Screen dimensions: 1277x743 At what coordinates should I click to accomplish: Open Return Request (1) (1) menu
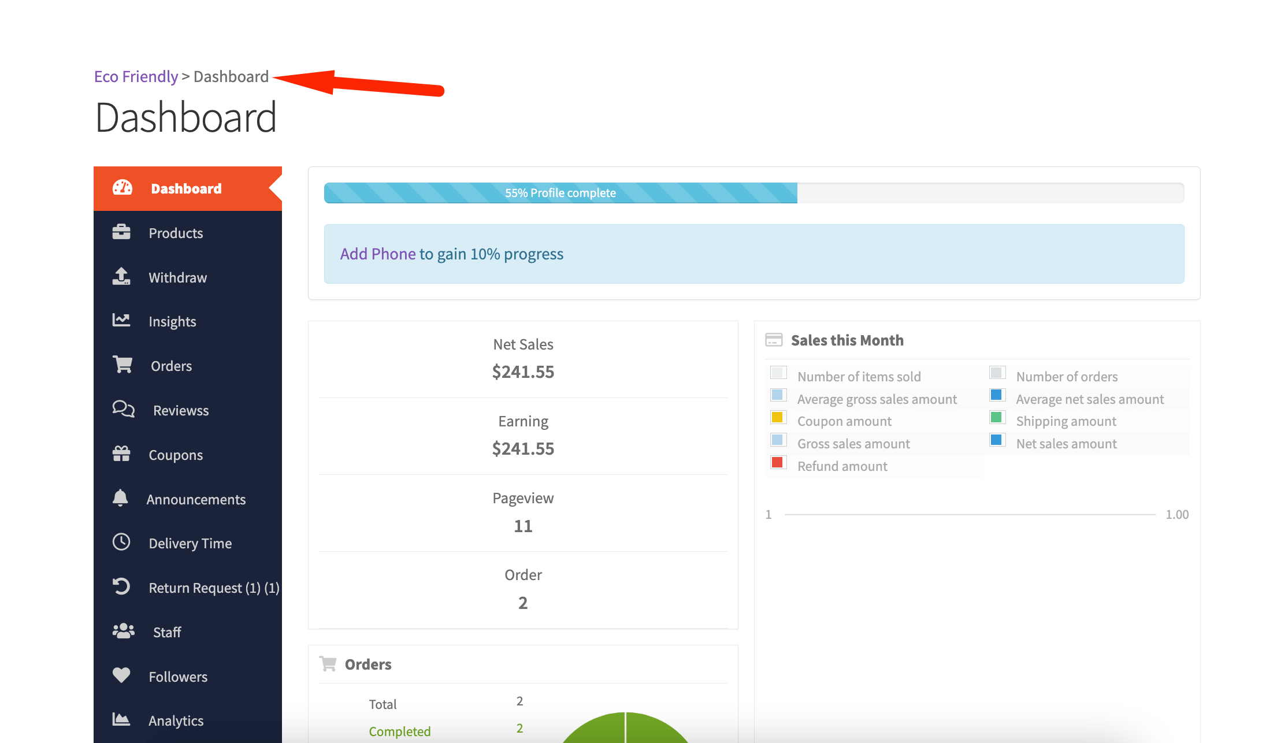tap(188, 588)
